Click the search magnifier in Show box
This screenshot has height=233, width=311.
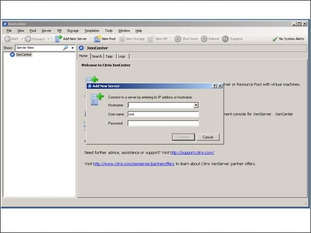tap(65, 48)
